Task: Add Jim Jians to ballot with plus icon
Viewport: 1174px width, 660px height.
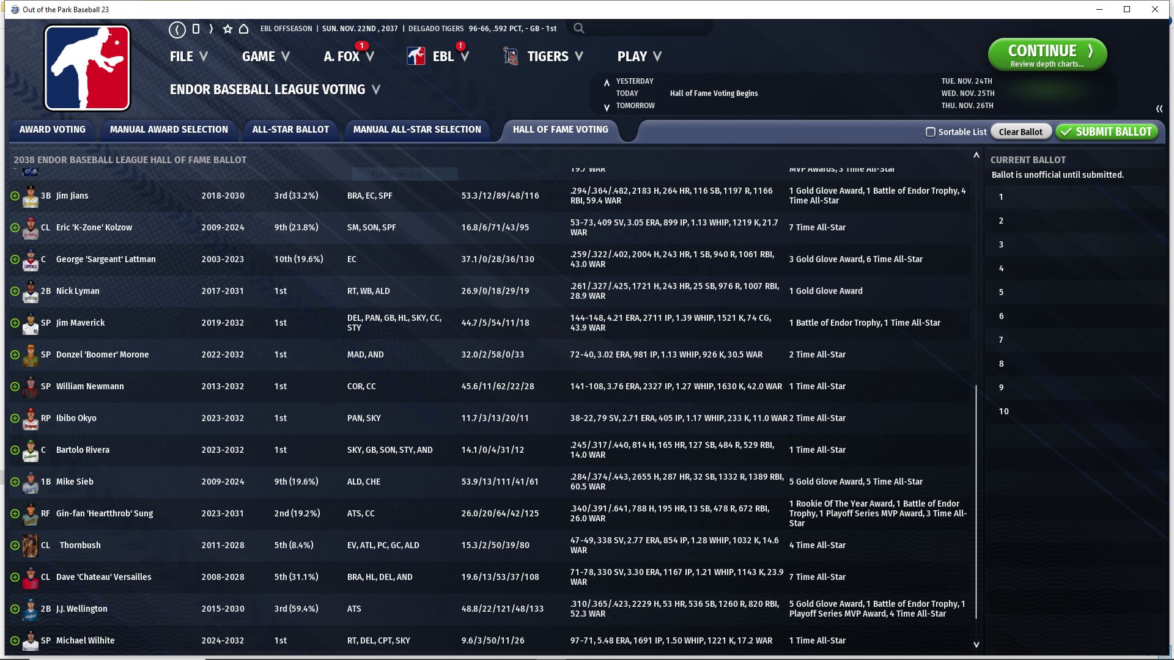Action: pos(15,196)
